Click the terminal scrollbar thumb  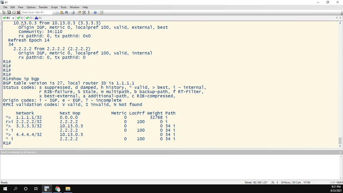(340, 140)
